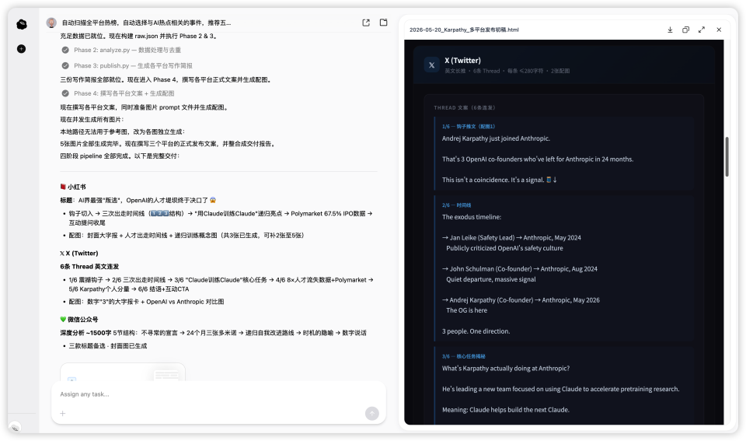
Task: Click the John Schulman (Co-founder) line
Action: (x=520, y=269)
